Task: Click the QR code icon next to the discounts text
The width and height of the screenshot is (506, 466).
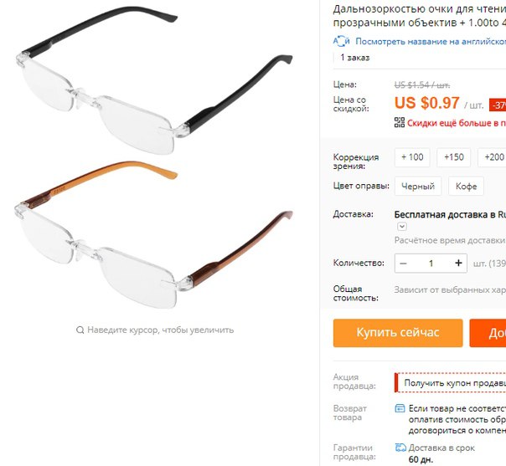Action: point(399,122)
